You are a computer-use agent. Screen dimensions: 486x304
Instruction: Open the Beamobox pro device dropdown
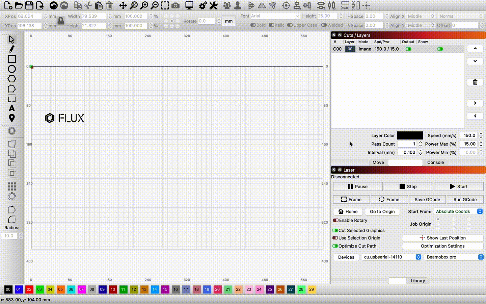point(454,257)
